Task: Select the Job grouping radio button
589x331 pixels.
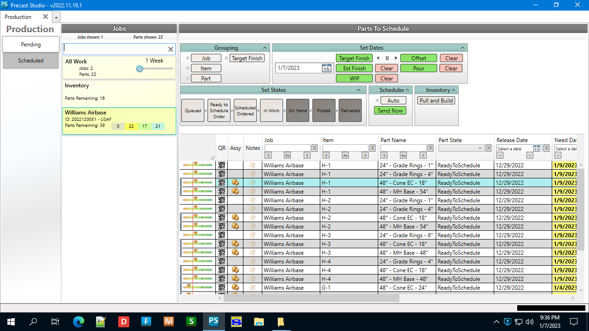Action: coord(187,58)
